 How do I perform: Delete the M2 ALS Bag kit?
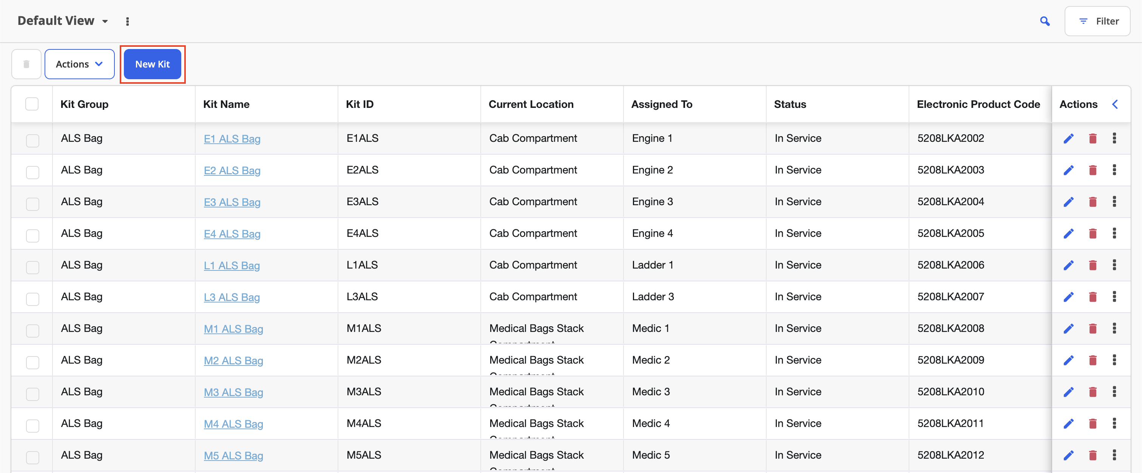1093,360
